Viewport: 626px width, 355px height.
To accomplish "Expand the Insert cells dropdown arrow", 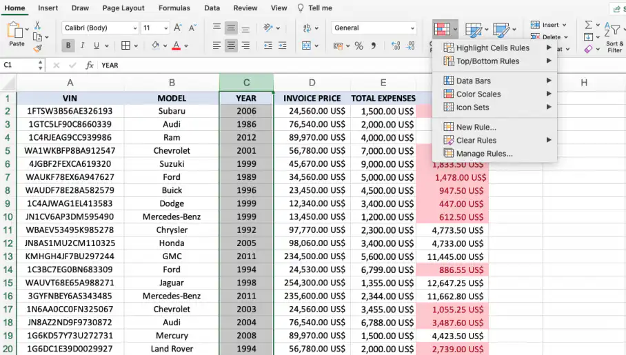I will click(x=565, y=25).
